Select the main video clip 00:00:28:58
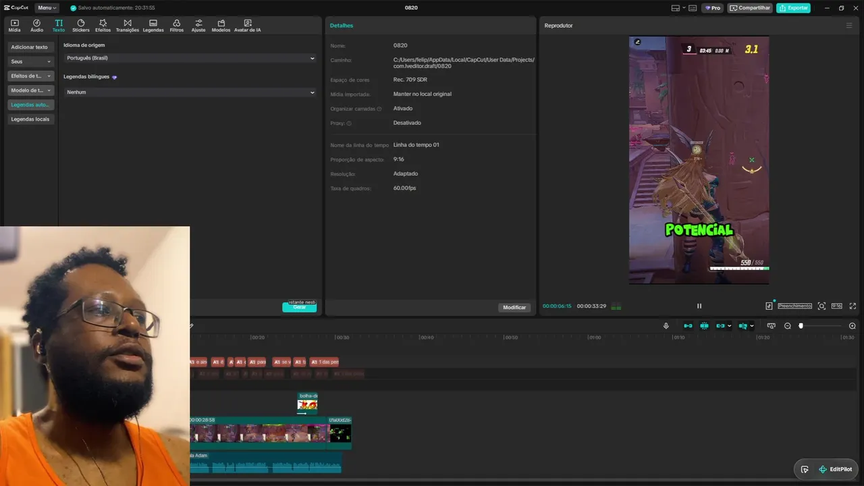Viewport: 864px width, 486px height. [259, 433]
